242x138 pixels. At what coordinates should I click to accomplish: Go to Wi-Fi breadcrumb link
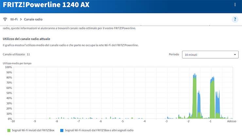click(x=14, y=19)
